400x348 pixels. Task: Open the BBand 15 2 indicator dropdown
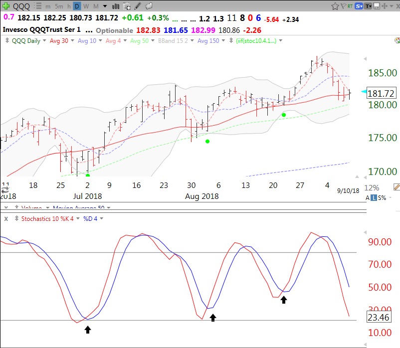tap(192, 40)
